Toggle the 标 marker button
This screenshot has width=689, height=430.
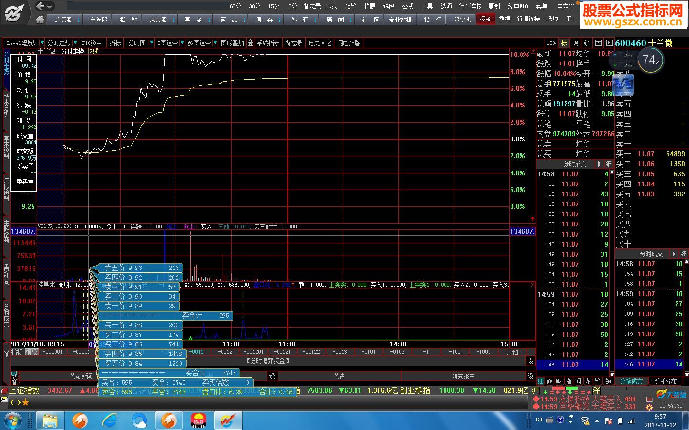(x=564, y=43)
